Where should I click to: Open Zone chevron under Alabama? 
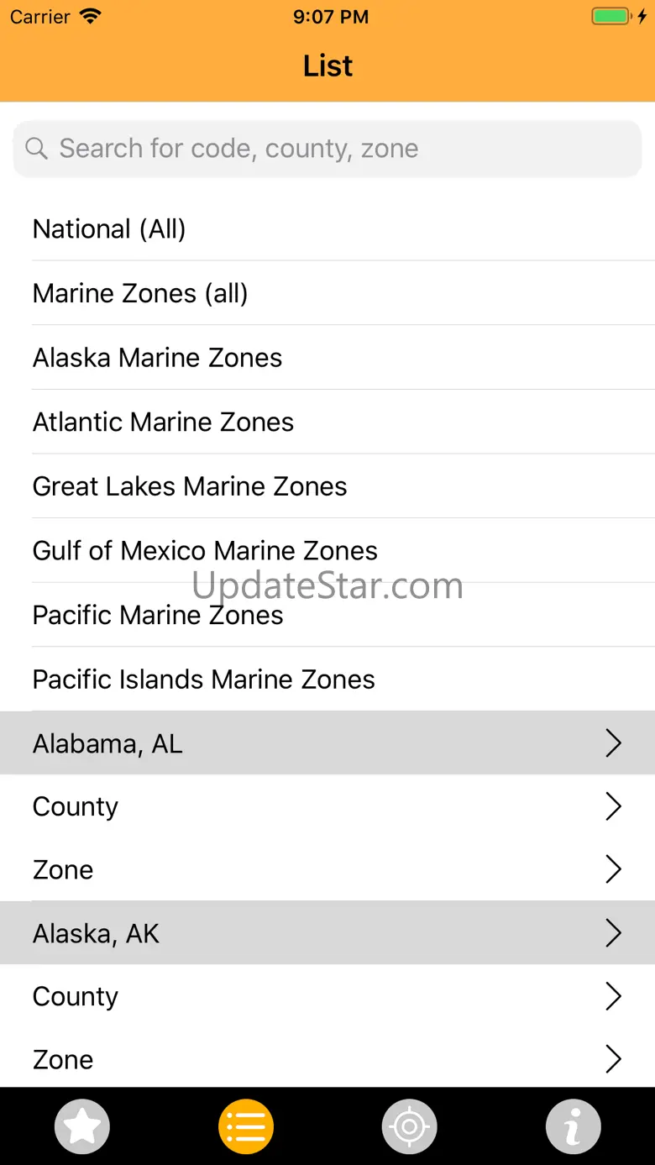(x=613, y=869)
